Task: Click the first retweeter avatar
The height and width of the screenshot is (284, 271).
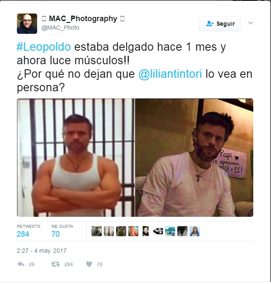Action: pyautogui.click(x=97, y=231)
